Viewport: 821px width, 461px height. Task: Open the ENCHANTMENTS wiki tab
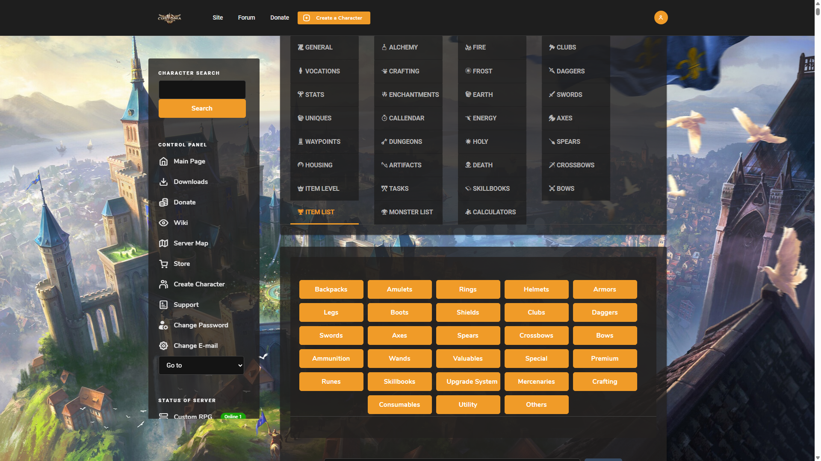tap(408, 95)
